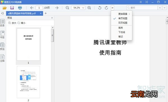Close the a腾讯课堂教师使用指南.pdf tab
Viewport: 168px width, 102px height.
(41, 13)
